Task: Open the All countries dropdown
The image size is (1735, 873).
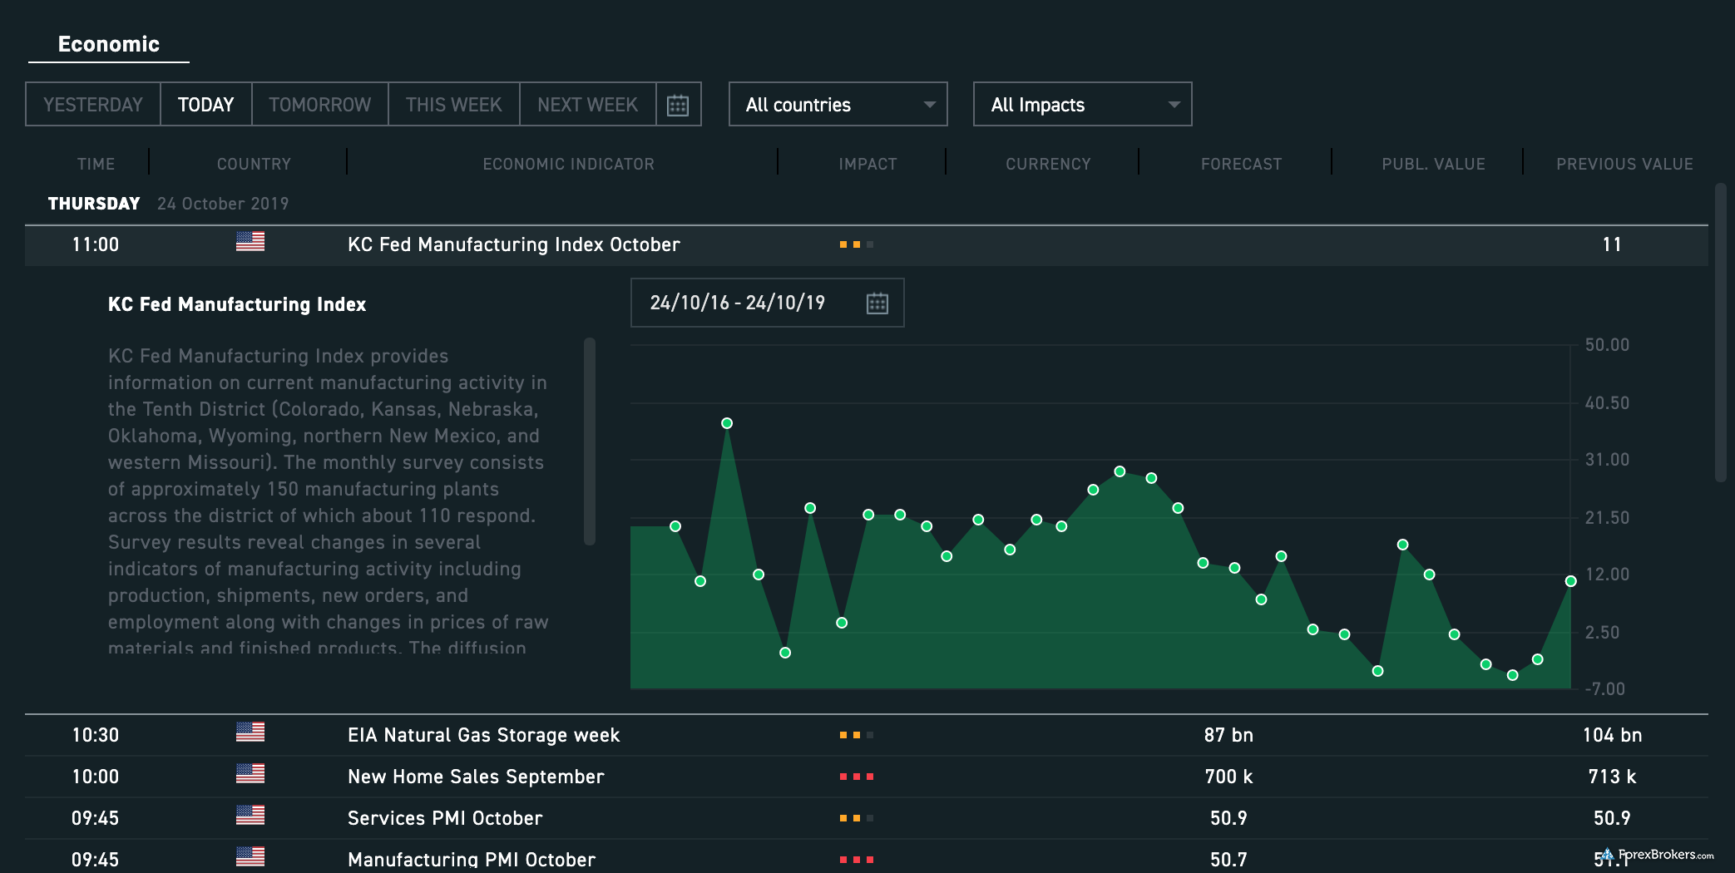Action: point(837,105)
